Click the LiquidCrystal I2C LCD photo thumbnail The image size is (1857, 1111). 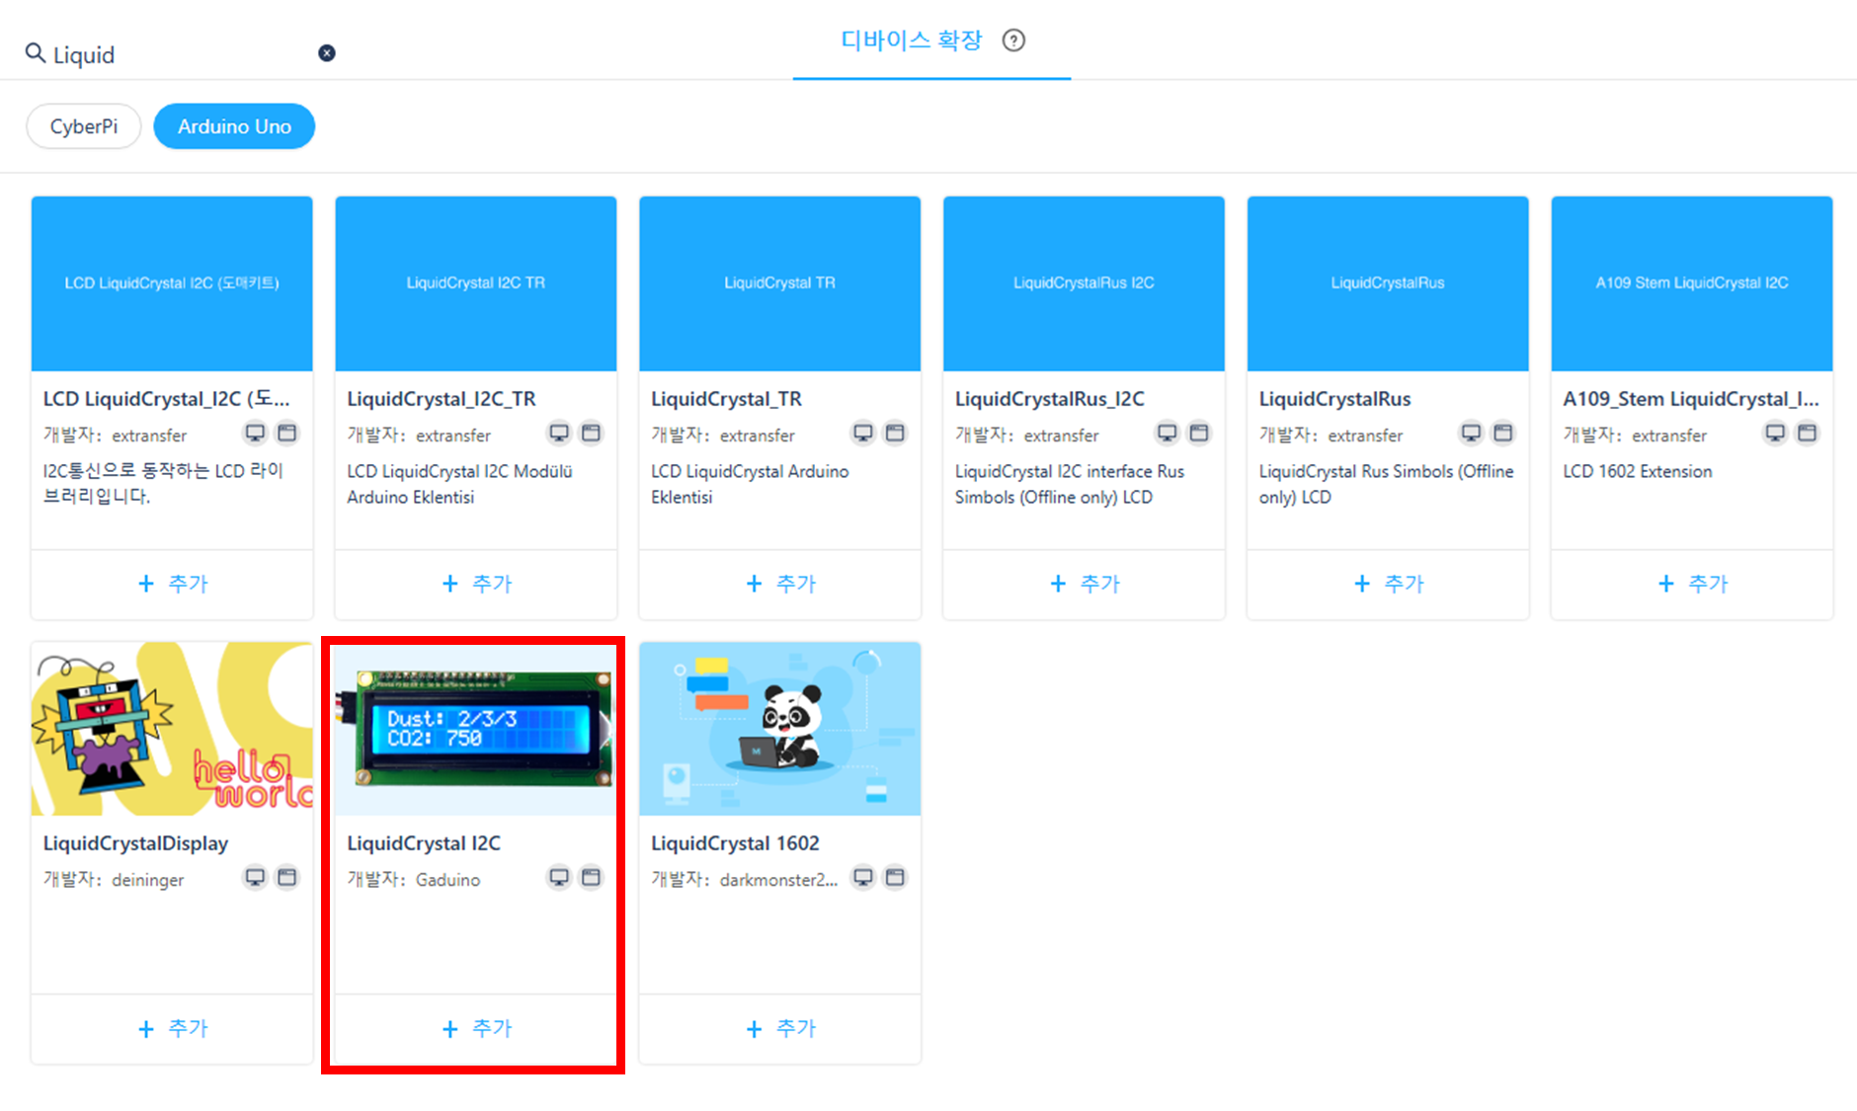476,729
